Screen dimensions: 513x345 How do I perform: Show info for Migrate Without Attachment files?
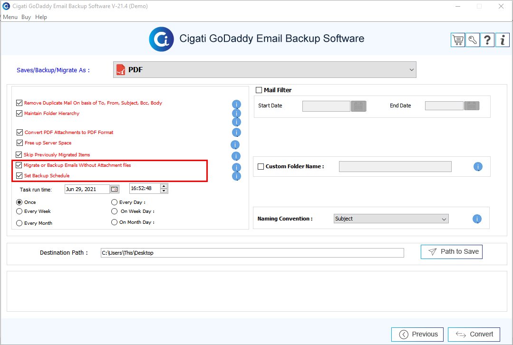pyautogui.click(x=237, y=167)
